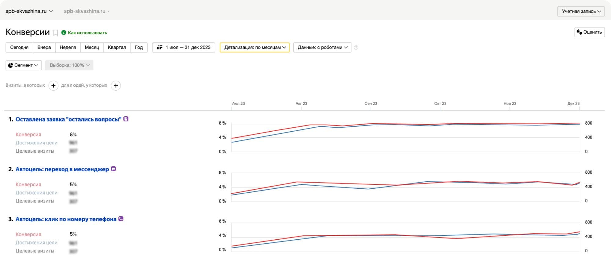Click the help question mark icon
The height and width of the screenshot is (265, 611).
click(356, 48)
